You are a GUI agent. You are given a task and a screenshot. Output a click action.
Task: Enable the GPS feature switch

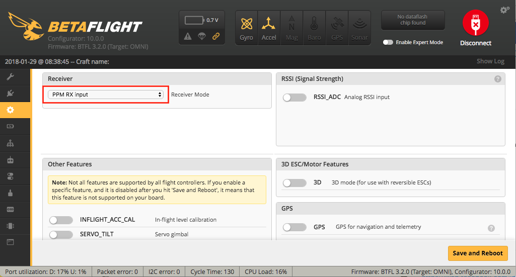click(x=294, y=227)
